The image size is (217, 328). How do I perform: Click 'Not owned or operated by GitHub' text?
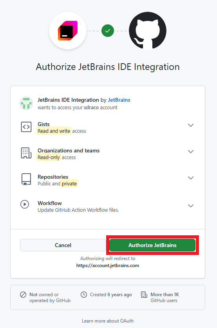50,297
